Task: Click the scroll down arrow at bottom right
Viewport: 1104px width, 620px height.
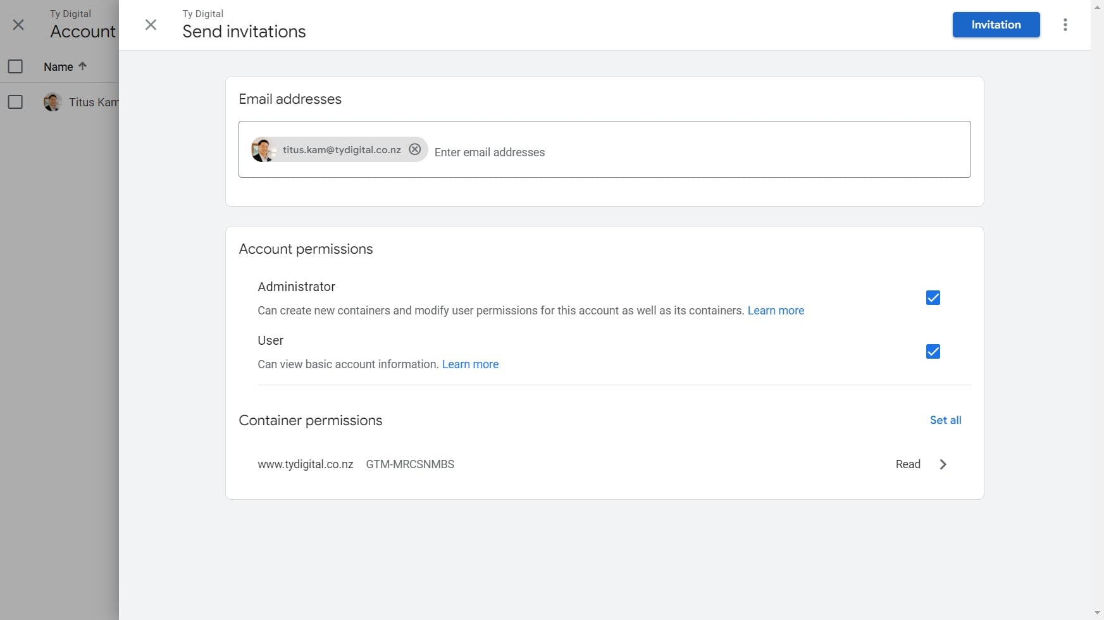Action: click(x=1097, y=613)
